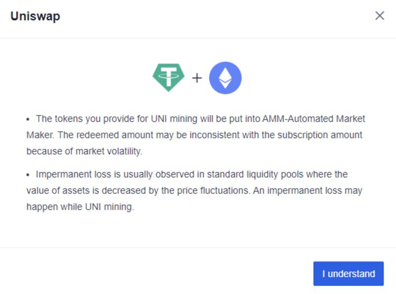Click the green Tether USDT token icon

168,78
